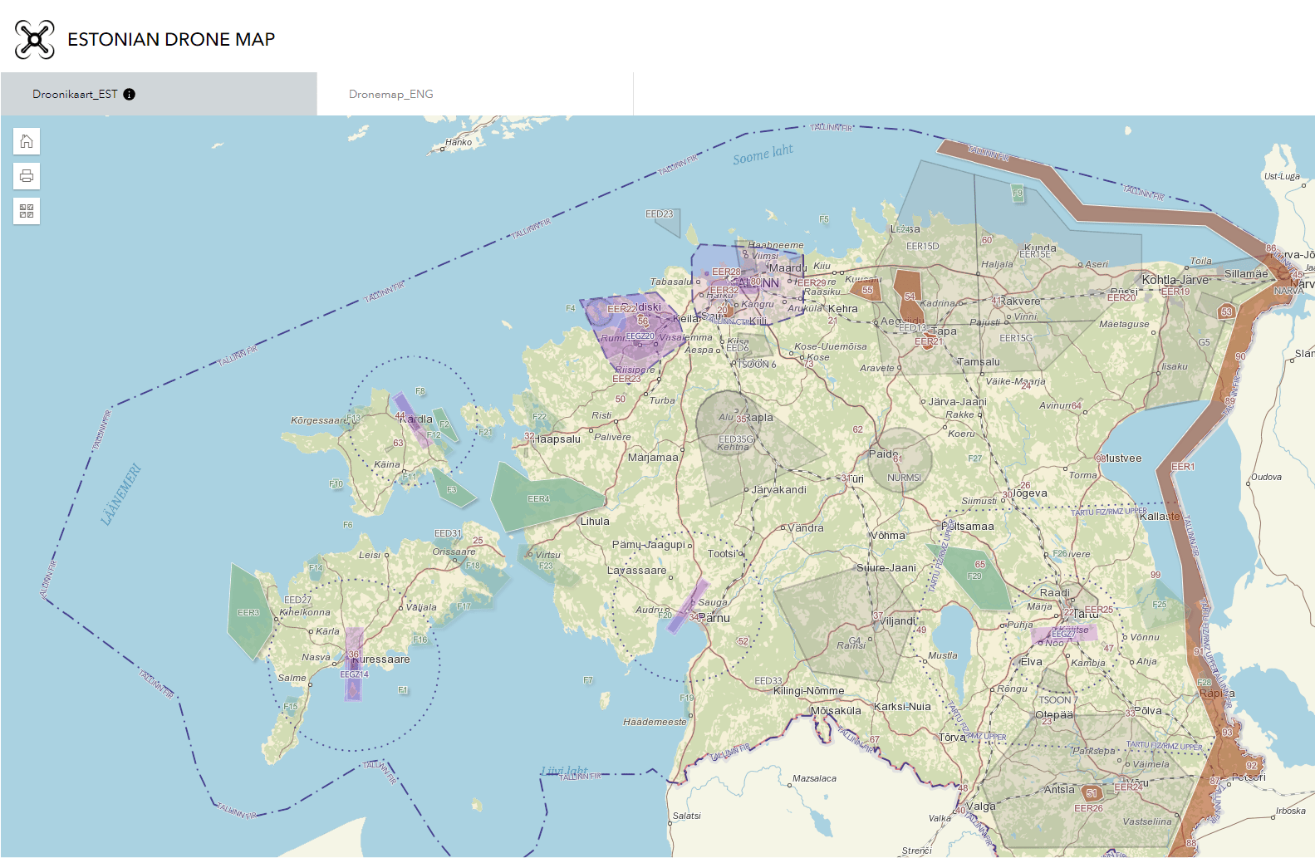This screenshot has height=858, width=1315.
Task: Click the Kilingi-Nõmme town label
Action: click(x=808, y=691)
